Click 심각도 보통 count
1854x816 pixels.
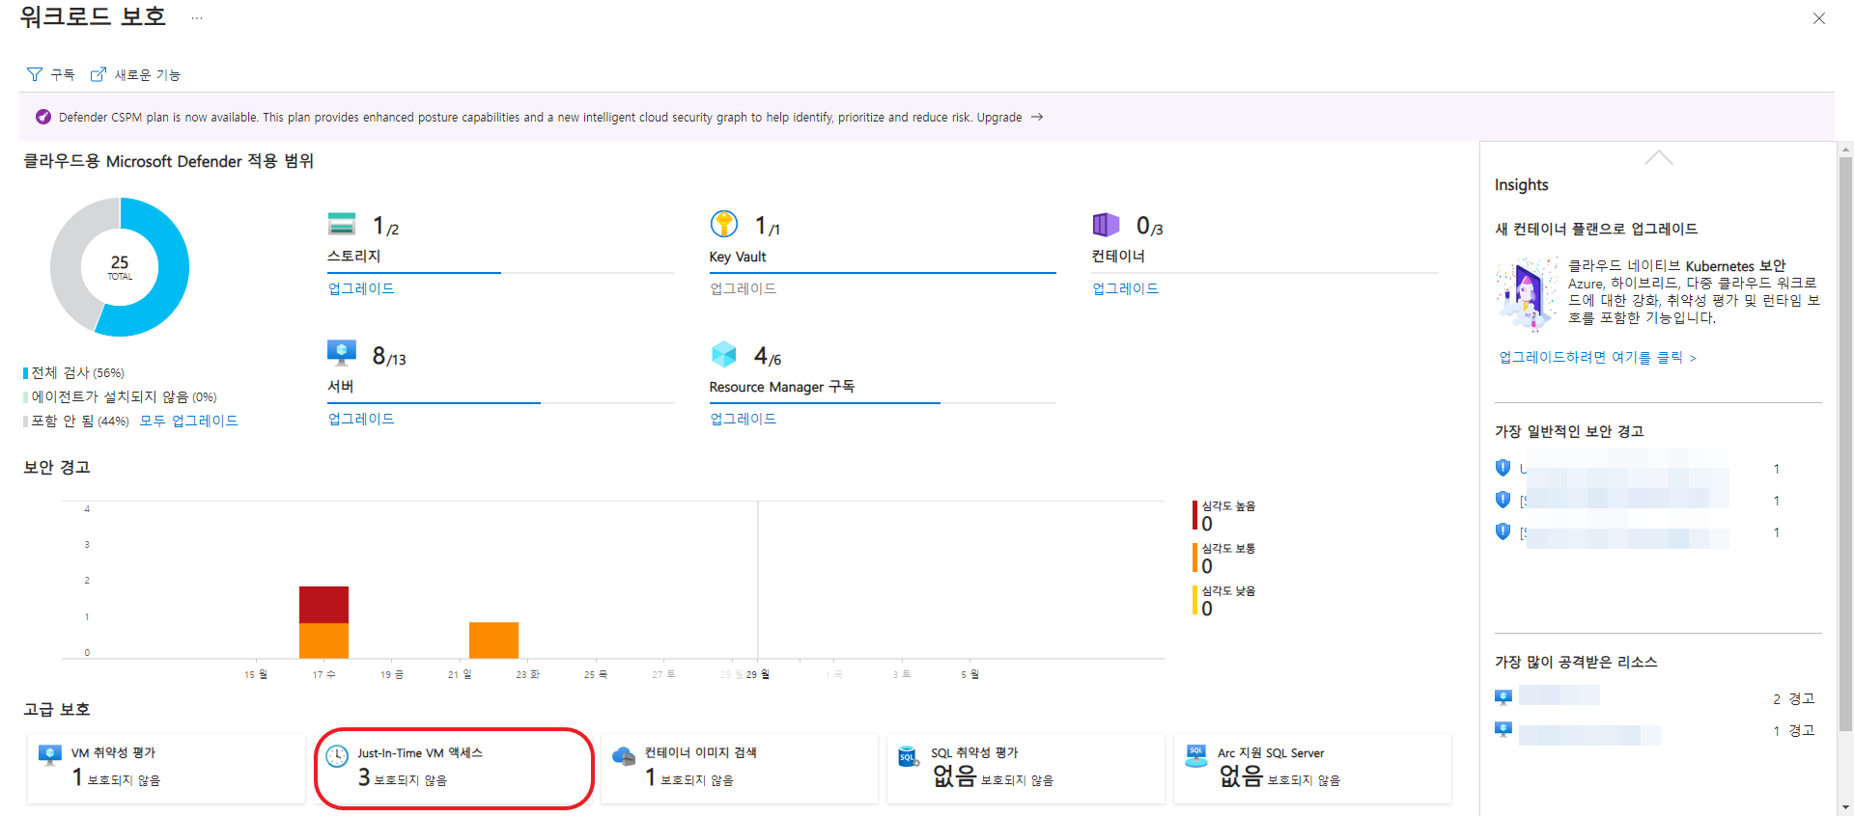coord(1207,566)
